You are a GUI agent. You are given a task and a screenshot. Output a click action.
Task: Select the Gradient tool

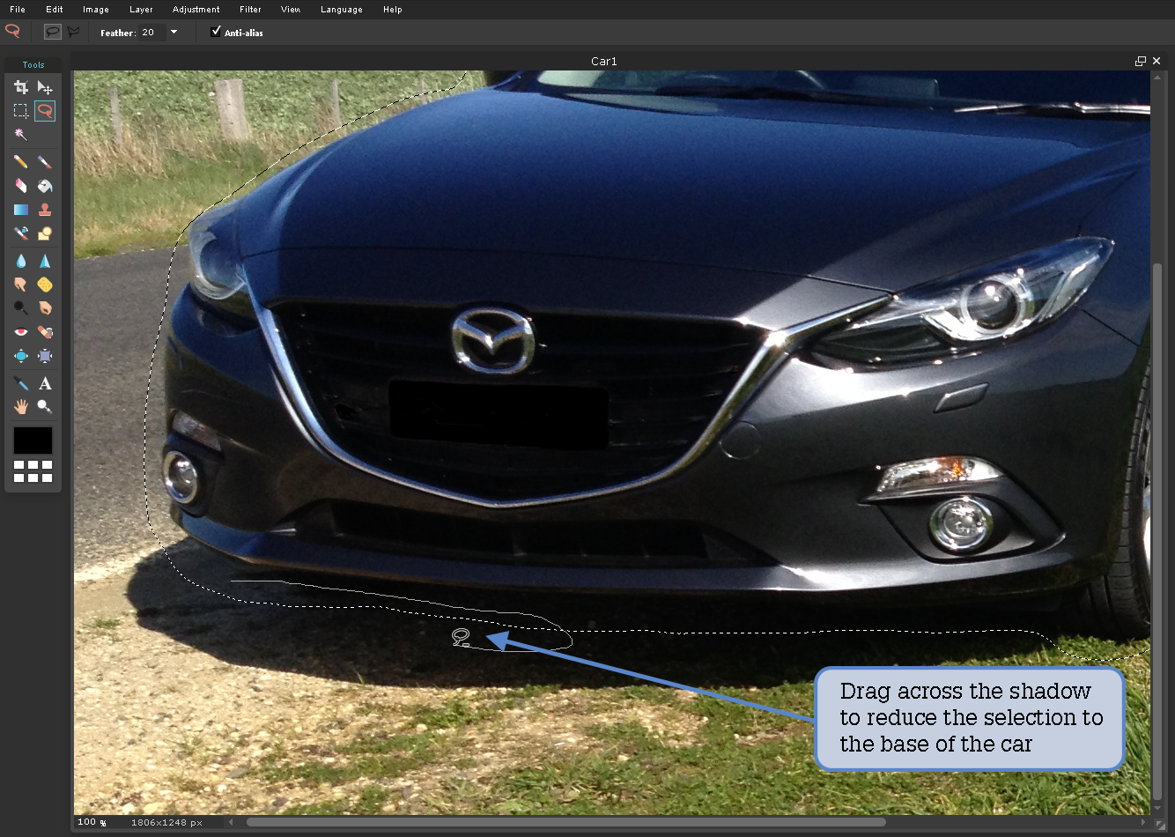pyautogui.click(x=21, y=210)
